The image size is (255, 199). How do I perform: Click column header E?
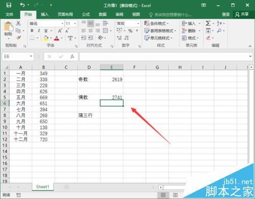112,67
